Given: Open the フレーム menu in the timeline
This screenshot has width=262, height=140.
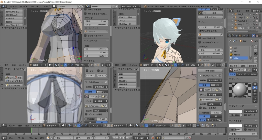Looking at the screenshot, I should (x=33, y=138).
